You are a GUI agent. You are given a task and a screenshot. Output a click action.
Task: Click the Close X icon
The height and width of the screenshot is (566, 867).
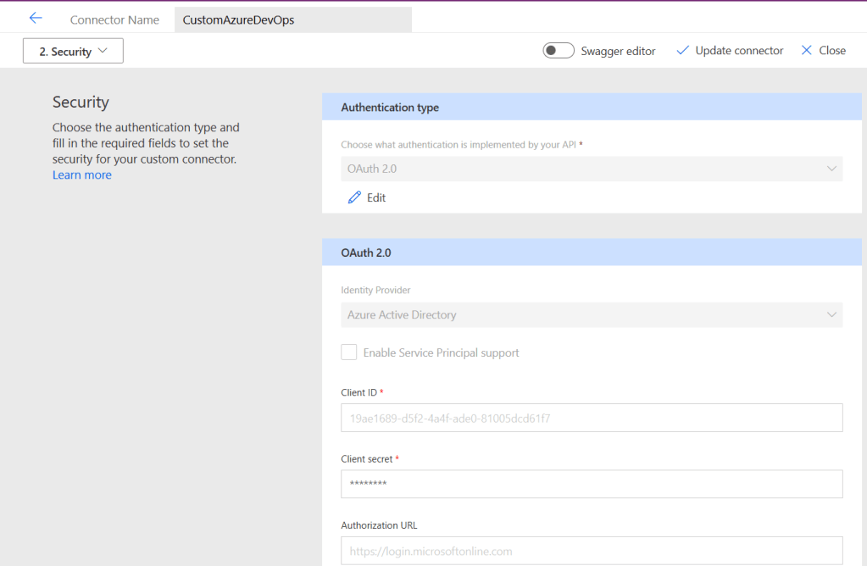pos(806,51)
